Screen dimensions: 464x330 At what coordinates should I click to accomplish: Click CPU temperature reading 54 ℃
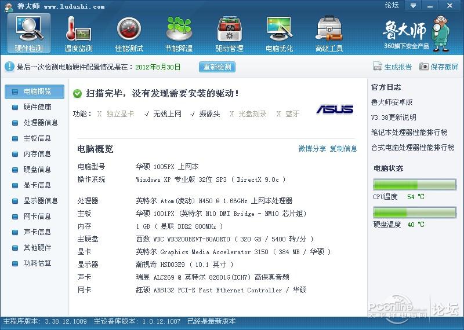pyautogui.click(x=416, y=197)
